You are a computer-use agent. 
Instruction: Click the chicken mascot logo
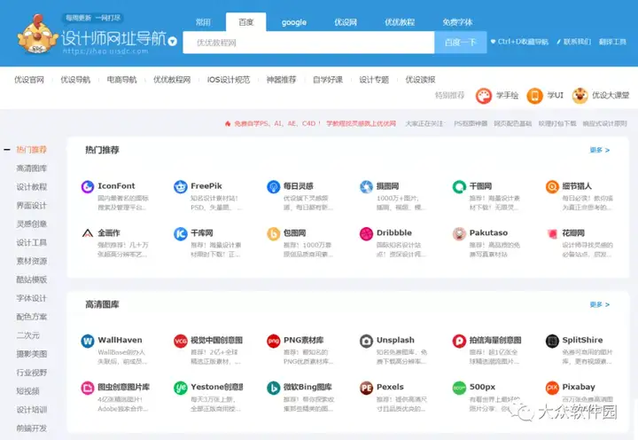coord(37,35)
